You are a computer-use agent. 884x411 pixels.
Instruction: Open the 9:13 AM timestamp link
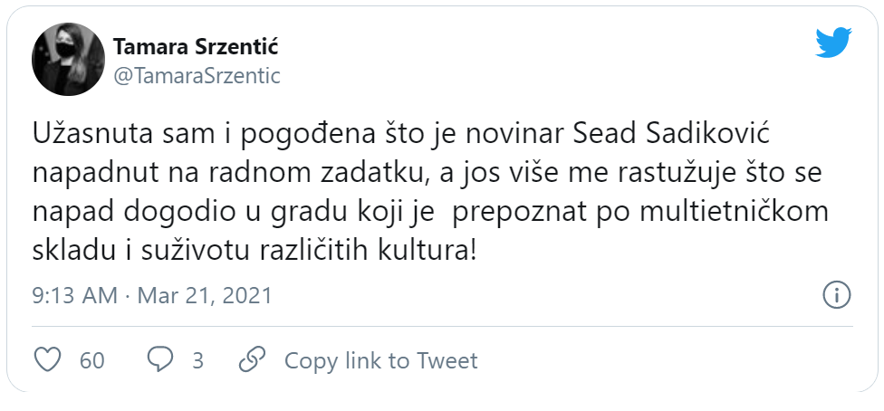pyautogui.click(x=74, y=295)
